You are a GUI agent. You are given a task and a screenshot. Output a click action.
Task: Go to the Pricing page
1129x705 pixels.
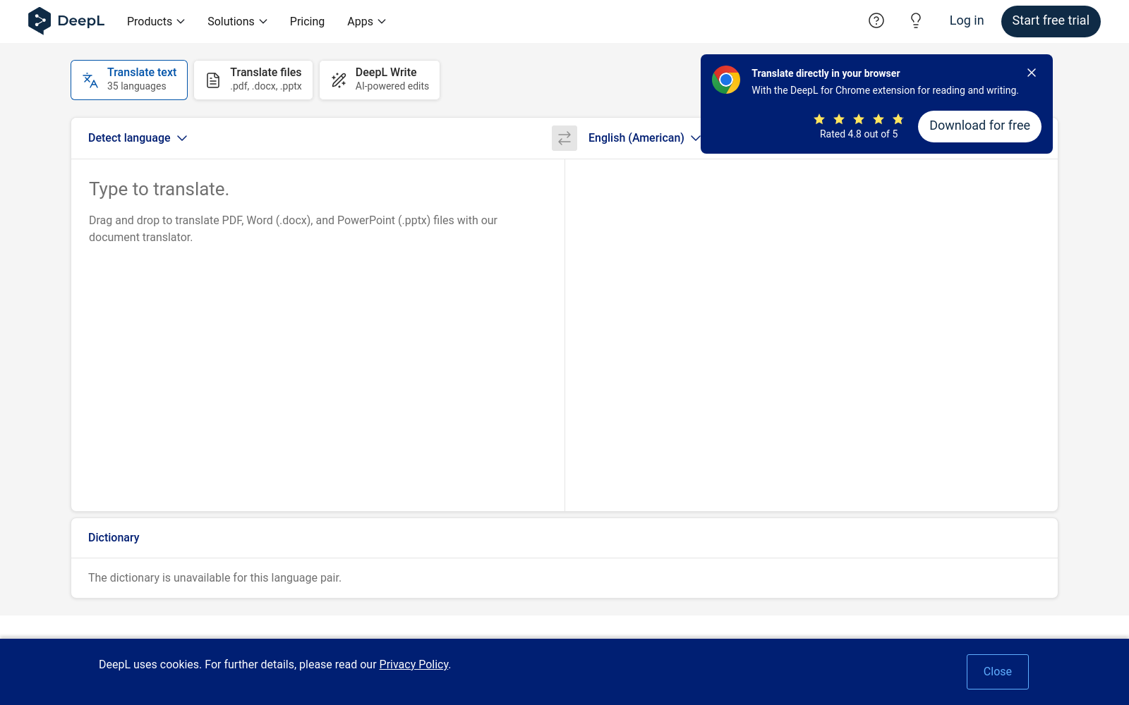pos(307,21)
